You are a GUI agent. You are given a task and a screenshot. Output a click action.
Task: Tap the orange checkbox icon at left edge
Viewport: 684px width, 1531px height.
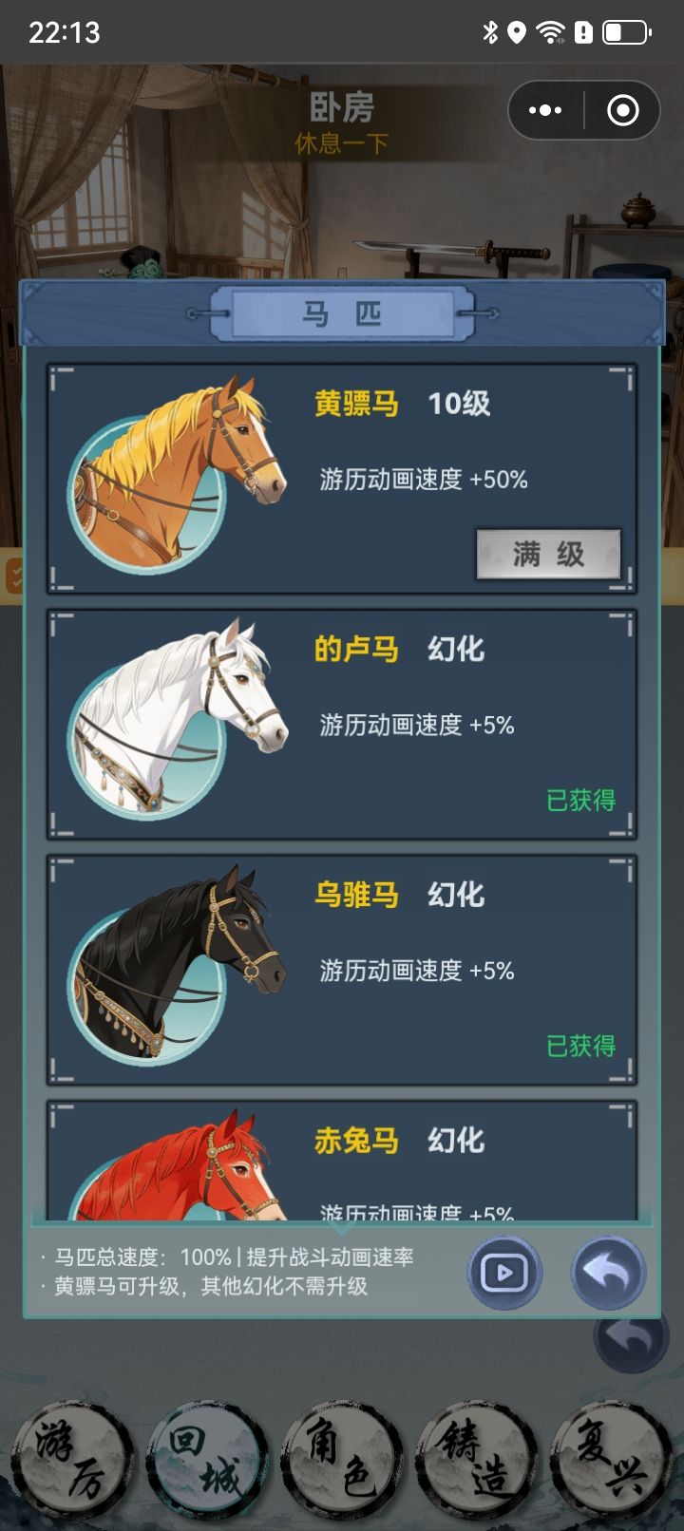coord(13,576)
